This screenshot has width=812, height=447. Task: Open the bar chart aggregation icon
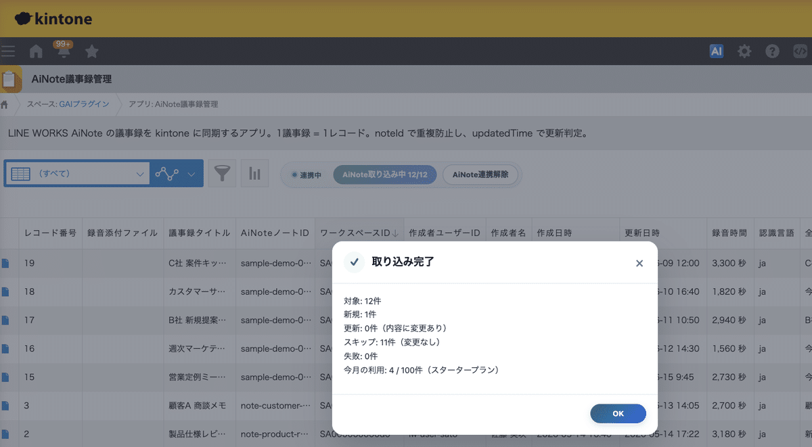pos(254,174)
